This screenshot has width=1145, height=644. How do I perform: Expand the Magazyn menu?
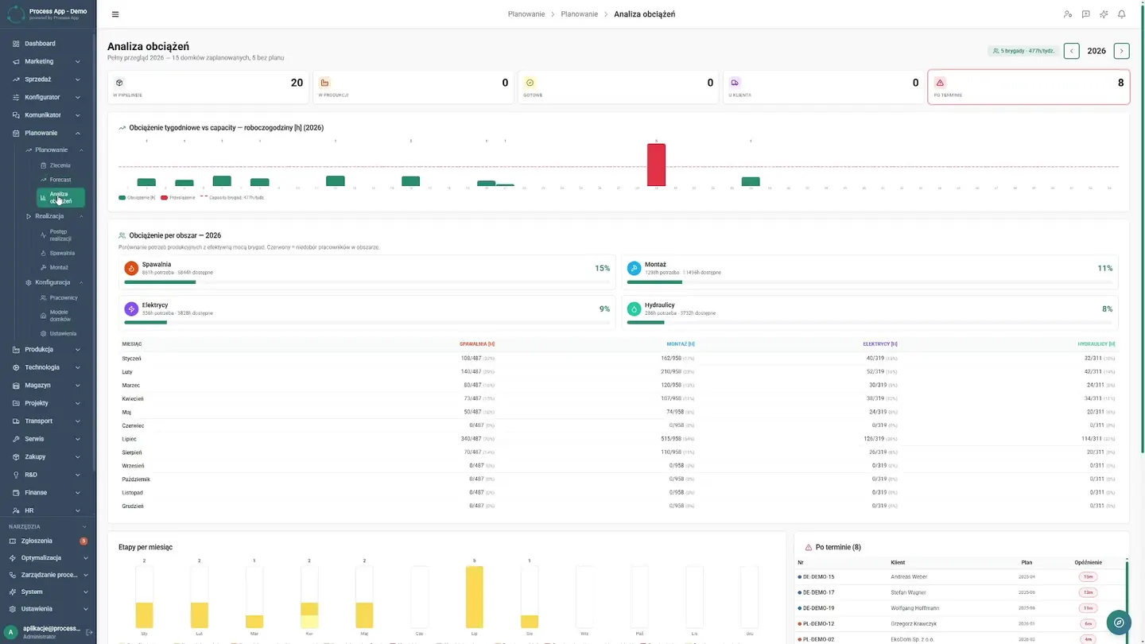coord(48,385)
